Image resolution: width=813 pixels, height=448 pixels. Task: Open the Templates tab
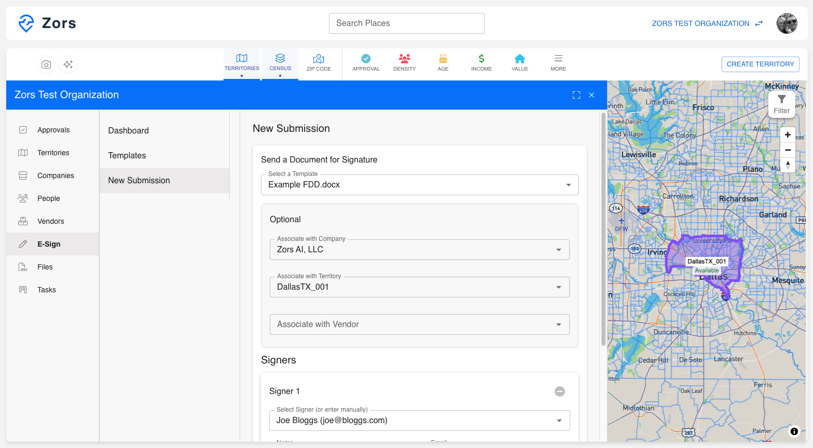coord(127,156)
